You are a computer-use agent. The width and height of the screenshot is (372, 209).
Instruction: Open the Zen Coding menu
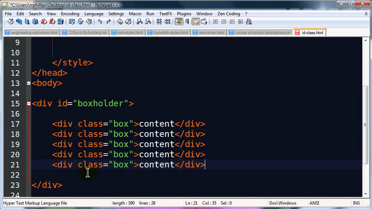(228, 14)
